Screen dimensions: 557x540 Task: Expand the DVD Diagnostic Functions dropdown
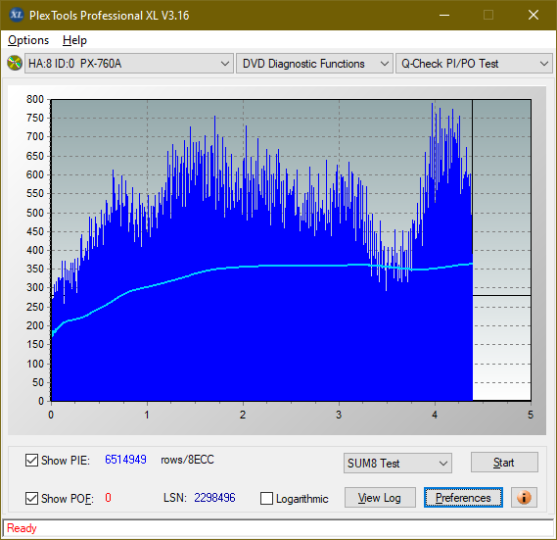coord(314,64)
